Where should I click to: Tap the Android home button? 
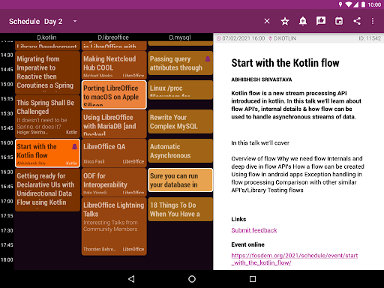point(192,279)
